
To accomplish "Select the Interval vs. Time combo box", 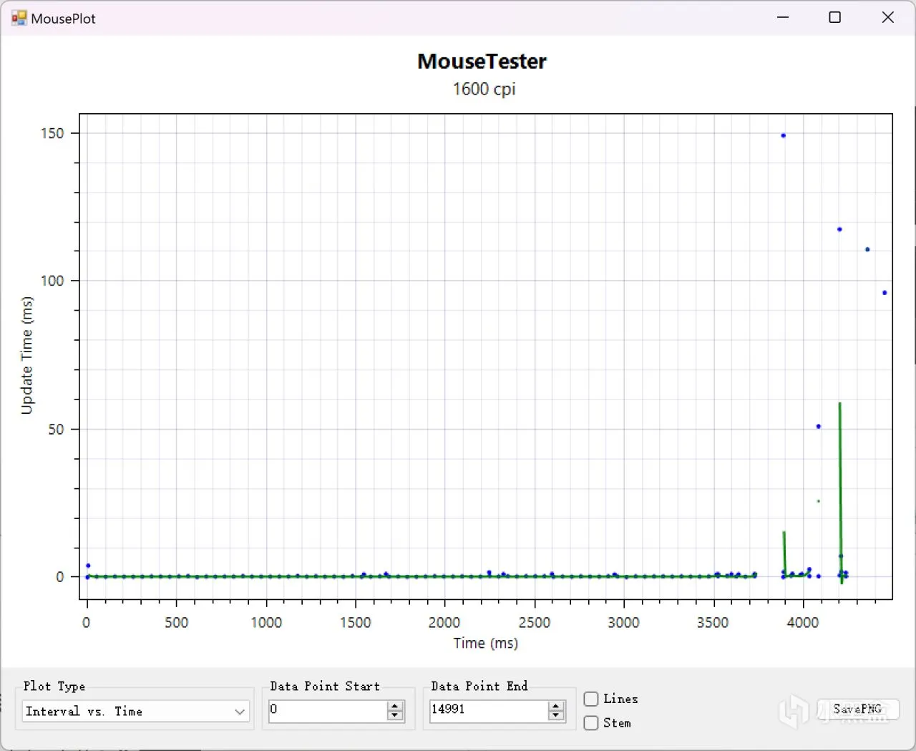I will click(136, 712).
